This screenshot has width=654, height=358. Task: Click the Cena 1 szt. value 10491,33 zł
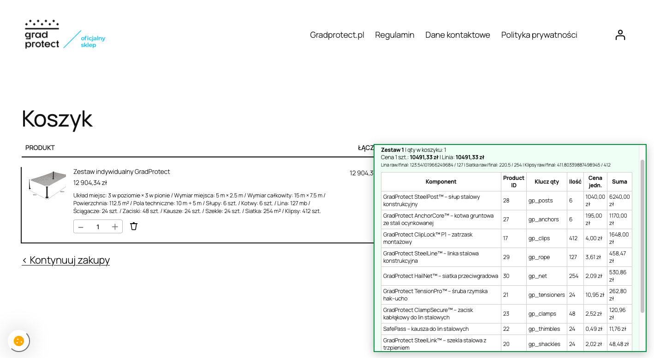click(x=424, y=157)
